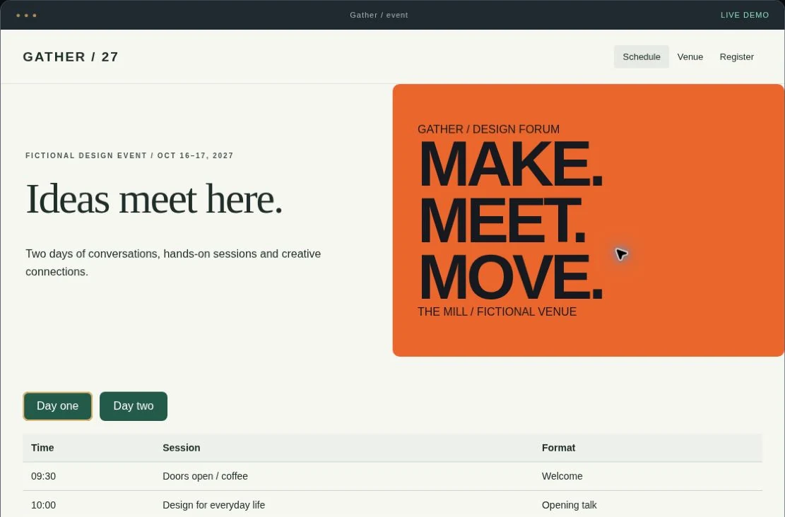The width and height of the screenshot is (785, 517).
Task: Open the Schedule nav tab
Action: click(x=642, y=57)
